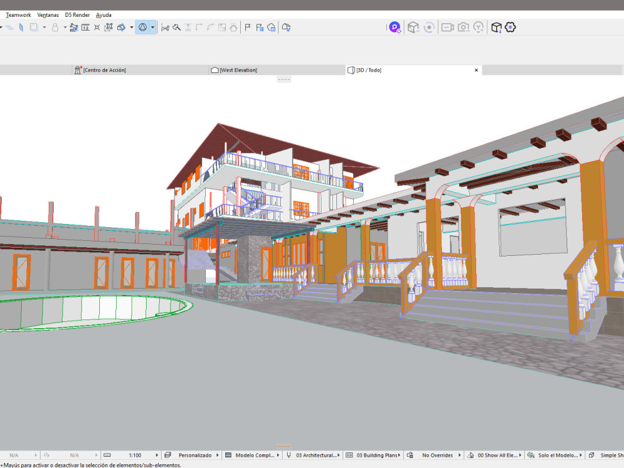Click the house with checkmark icon
This screenshot has height=468, width=624.
click(286, 27)
